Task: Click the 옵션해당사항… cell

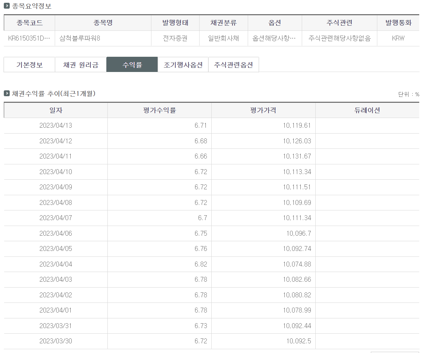Action: point(275,38)
